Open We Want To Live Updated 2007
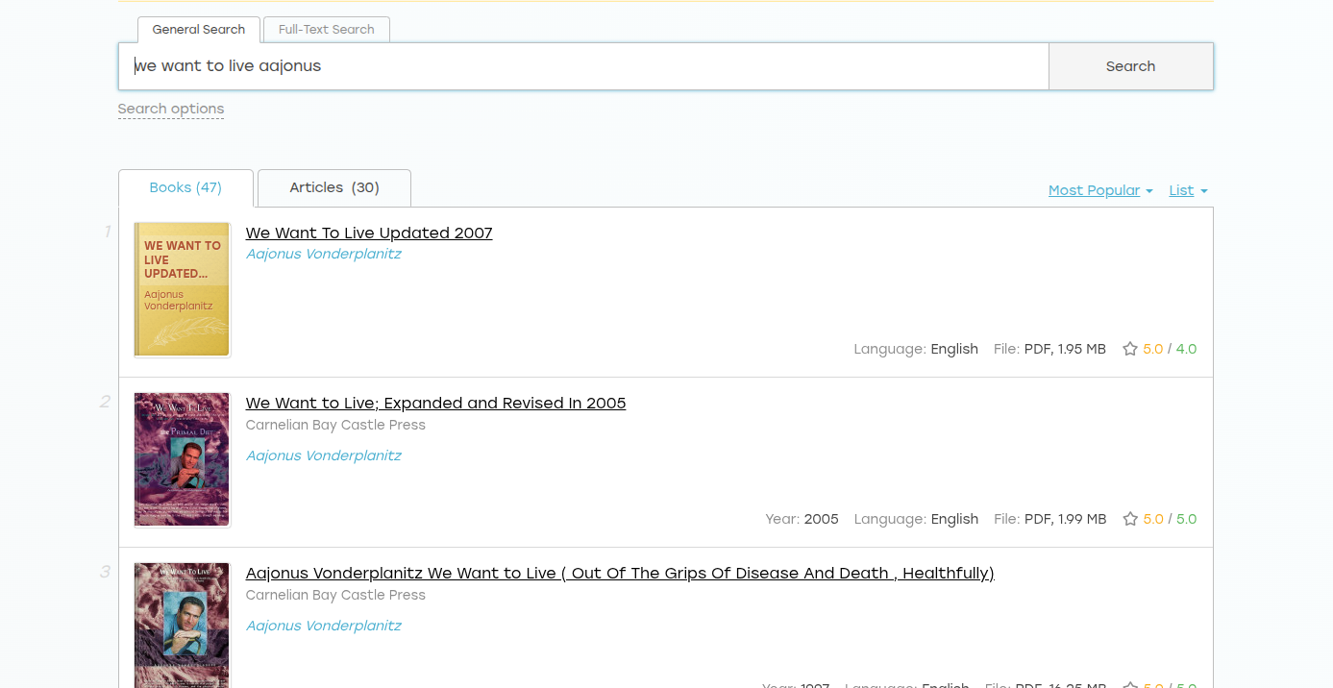The height and width of the screenshot is (688, 1333). coord(369,233)
